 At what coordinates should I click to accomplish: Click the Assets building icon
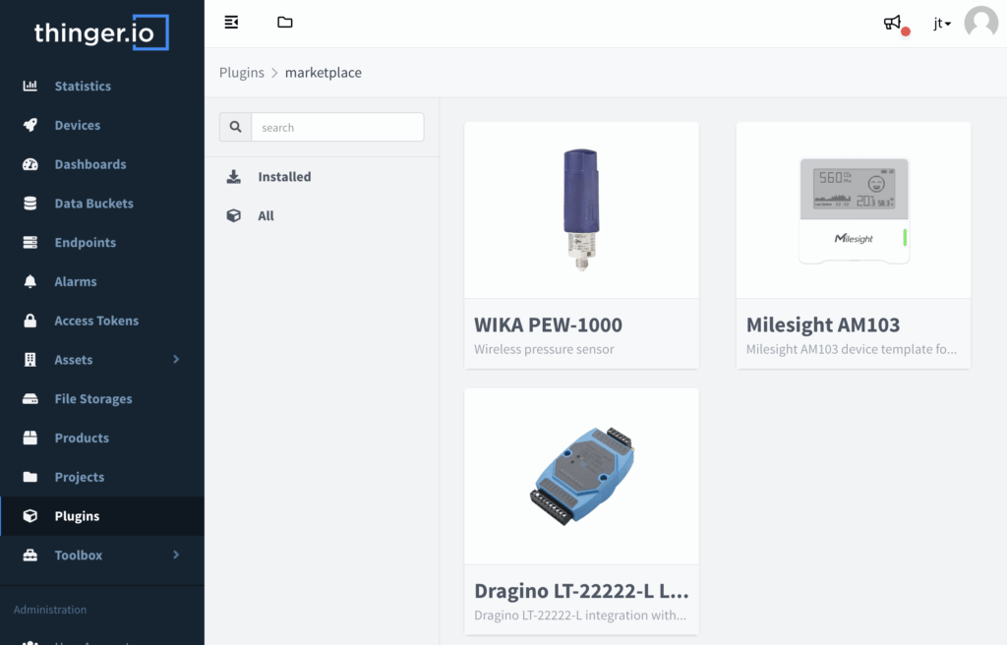[x=30, y=360]
